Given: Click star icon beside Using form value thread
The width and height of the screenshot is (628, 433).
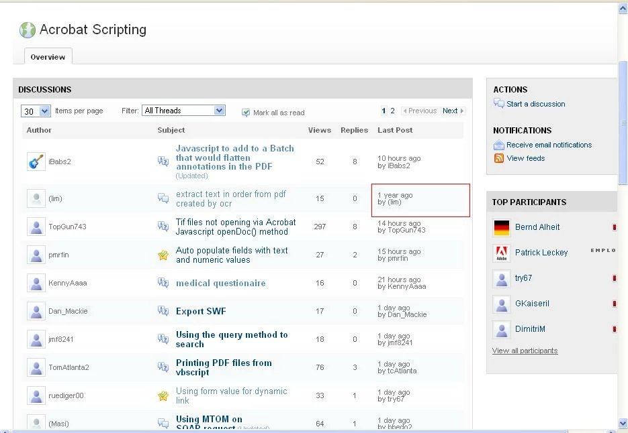Looking at the screenshot, I should coord(163,396).
